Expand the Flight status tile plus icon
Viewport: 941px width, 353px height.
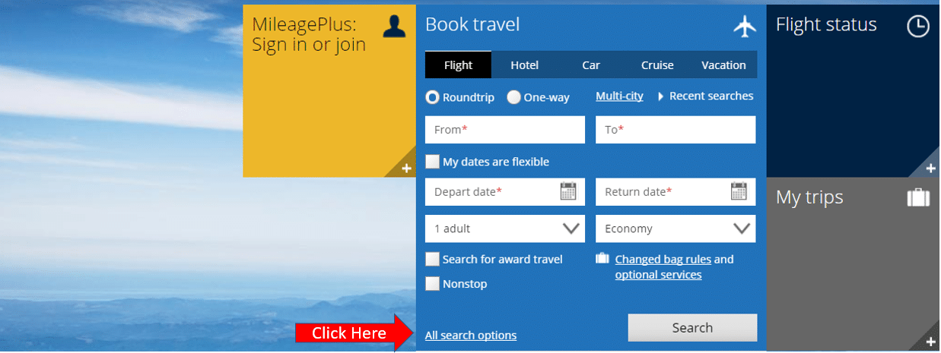click(930, 169)
